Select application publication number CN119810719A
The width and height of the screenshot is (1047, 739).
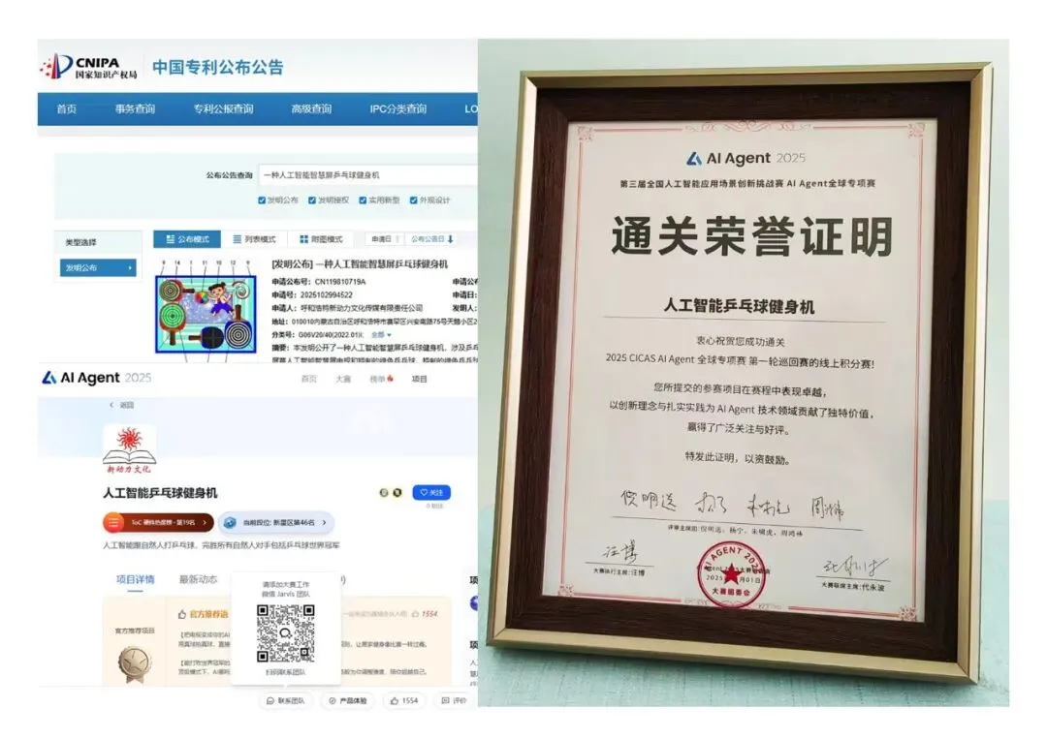(x=340, y=282)
